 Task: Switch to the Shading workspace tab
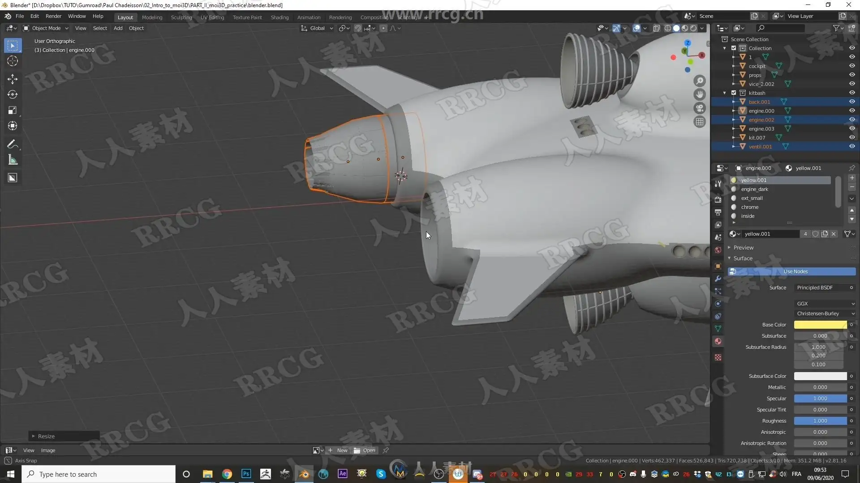(279, 17)
